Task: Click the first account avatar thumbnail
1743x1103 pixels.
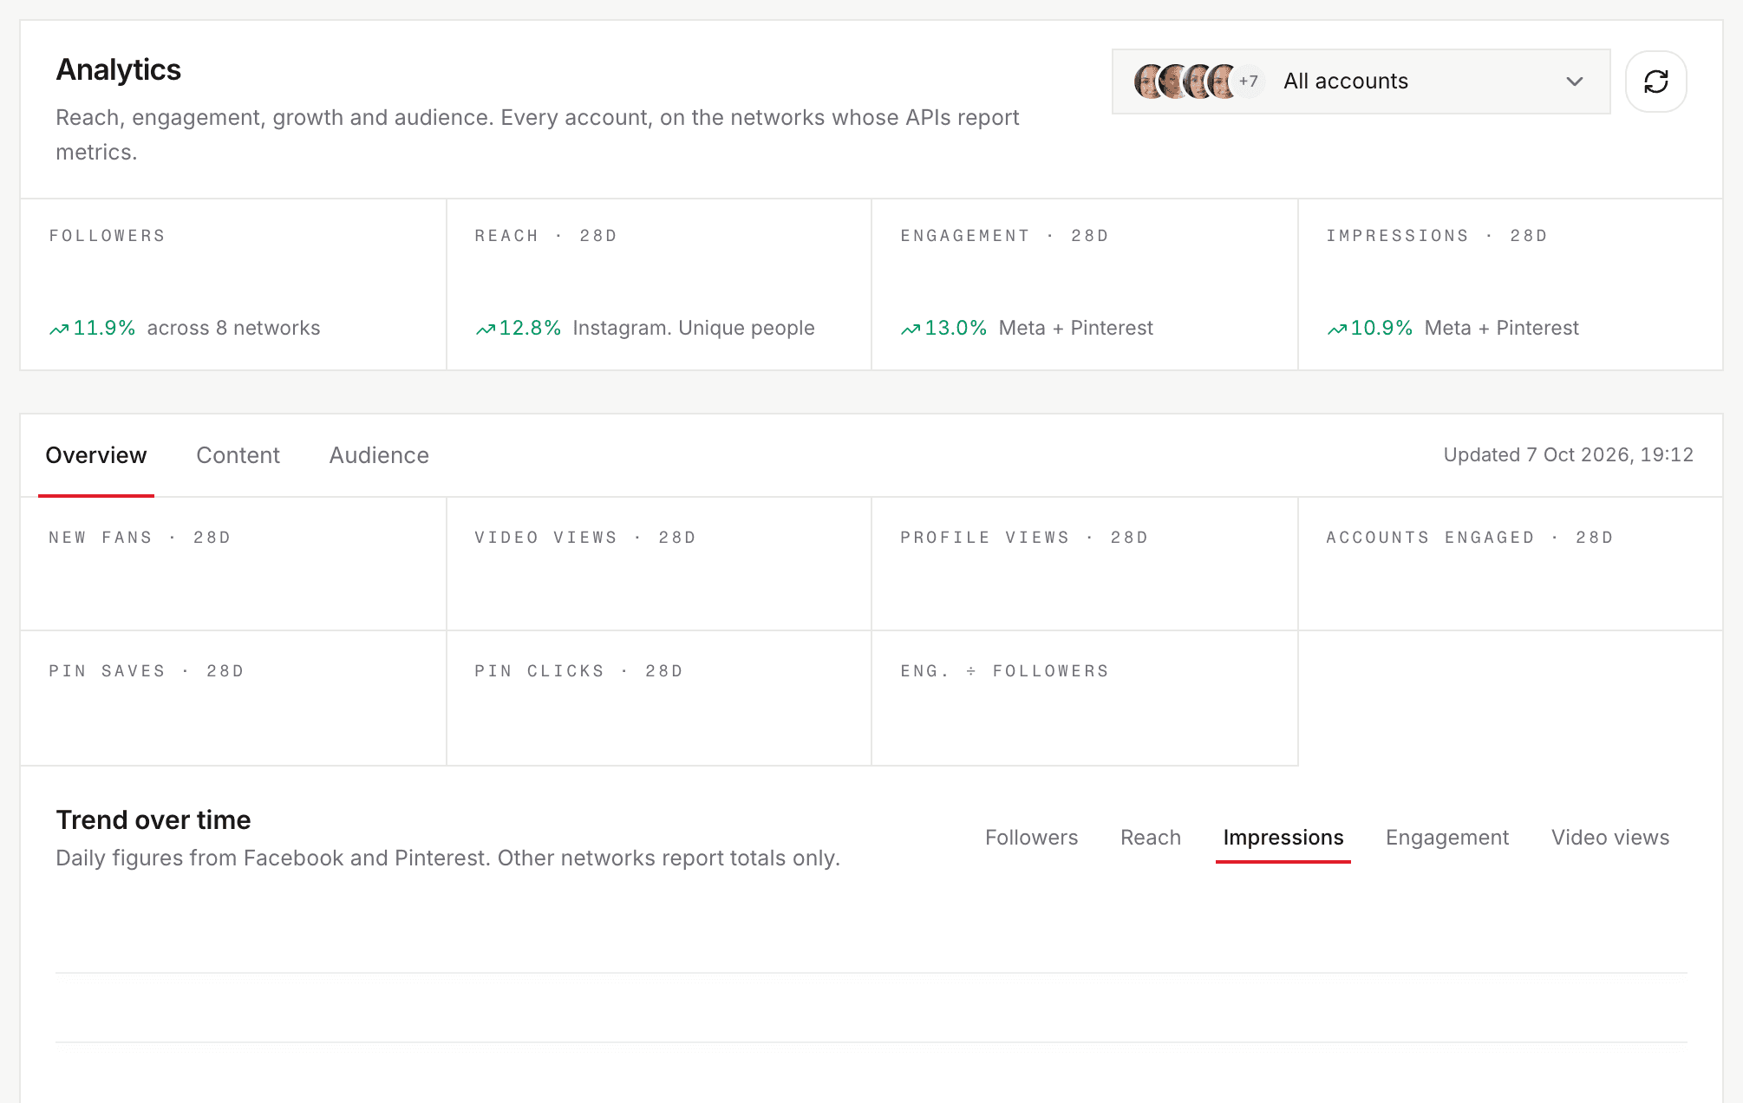Action: pos(1150,82)
